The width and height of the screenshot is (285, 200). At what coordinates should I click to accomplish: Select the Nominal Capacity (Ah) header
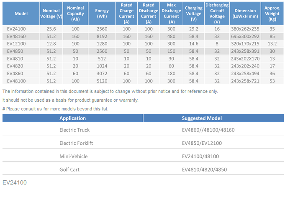75,13
